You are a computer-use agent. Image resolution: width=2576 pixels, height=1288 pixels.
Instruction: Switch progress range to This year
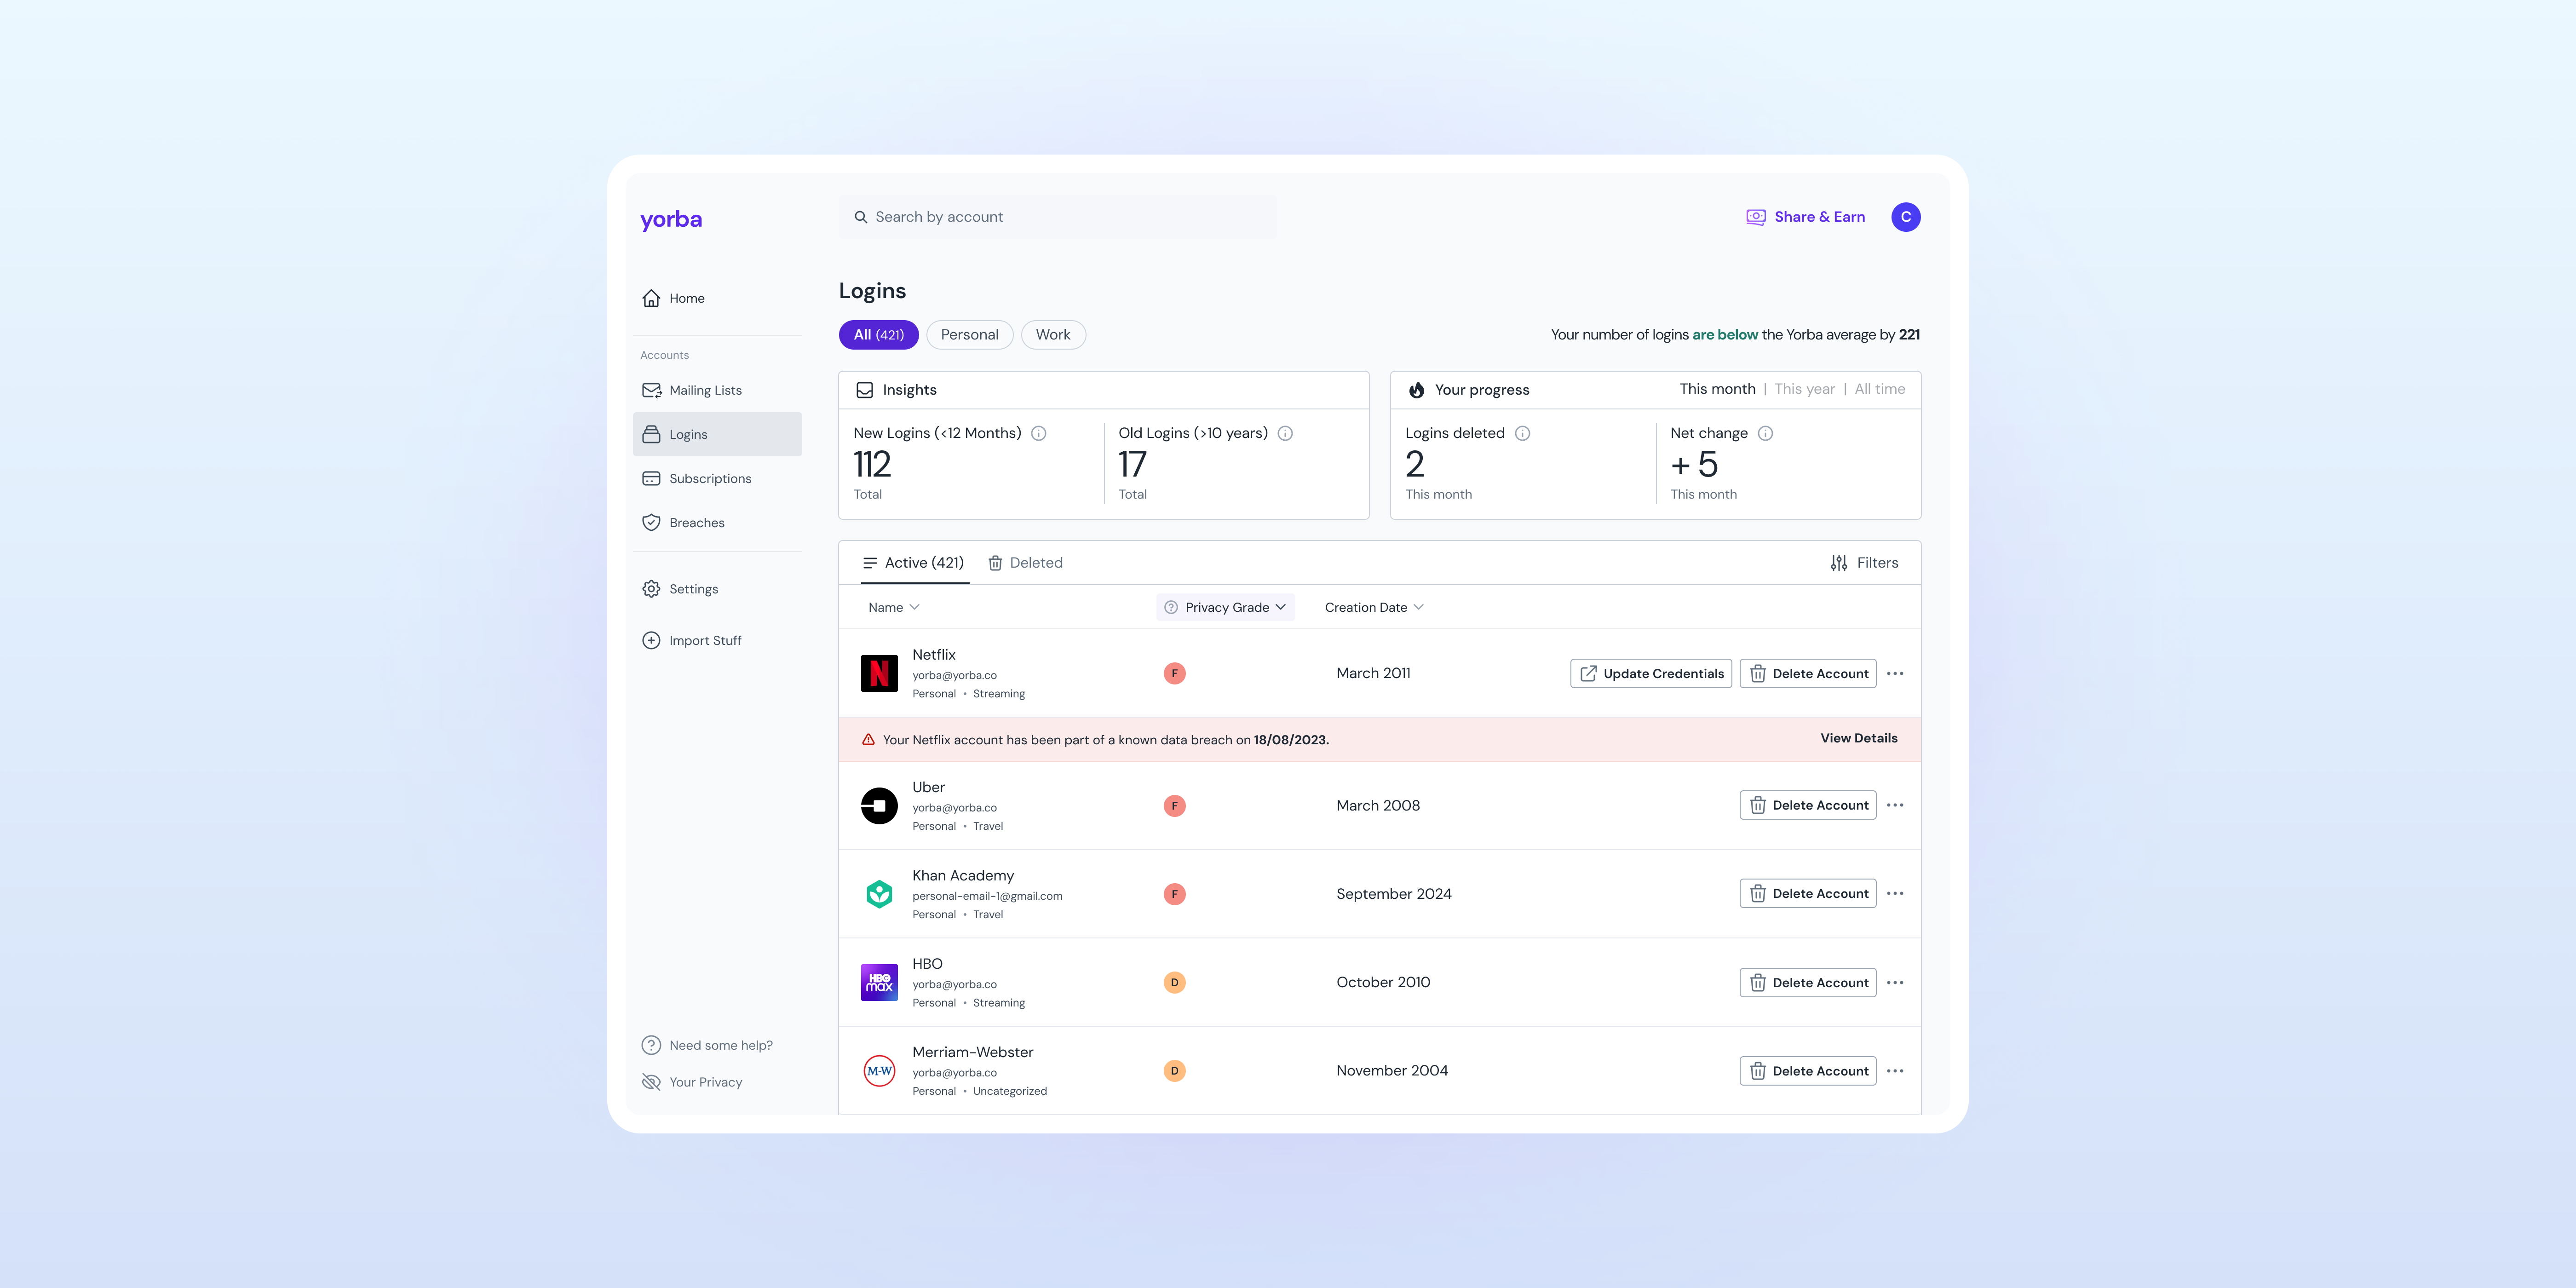coord(1804,389)
